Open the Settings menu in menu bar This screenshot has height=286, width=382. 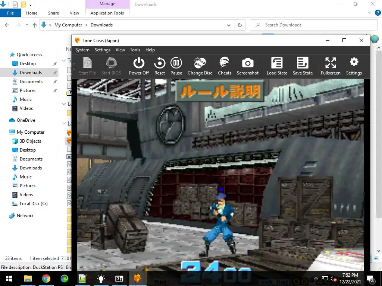(x=102, y=50)
